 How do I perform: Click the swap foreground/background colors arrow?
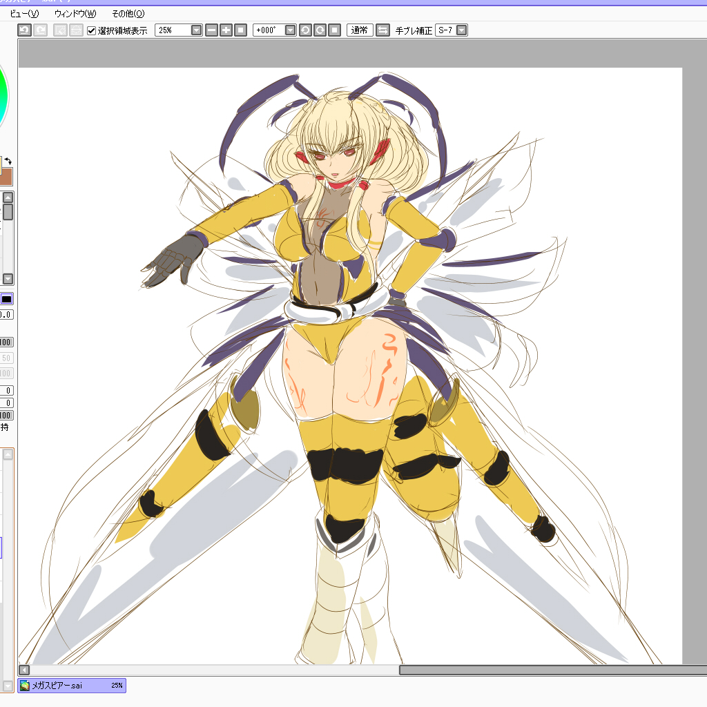[8, 161]
